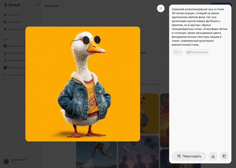
Task: Click the Новый чат pencil icon
Action: coord(5,15)
